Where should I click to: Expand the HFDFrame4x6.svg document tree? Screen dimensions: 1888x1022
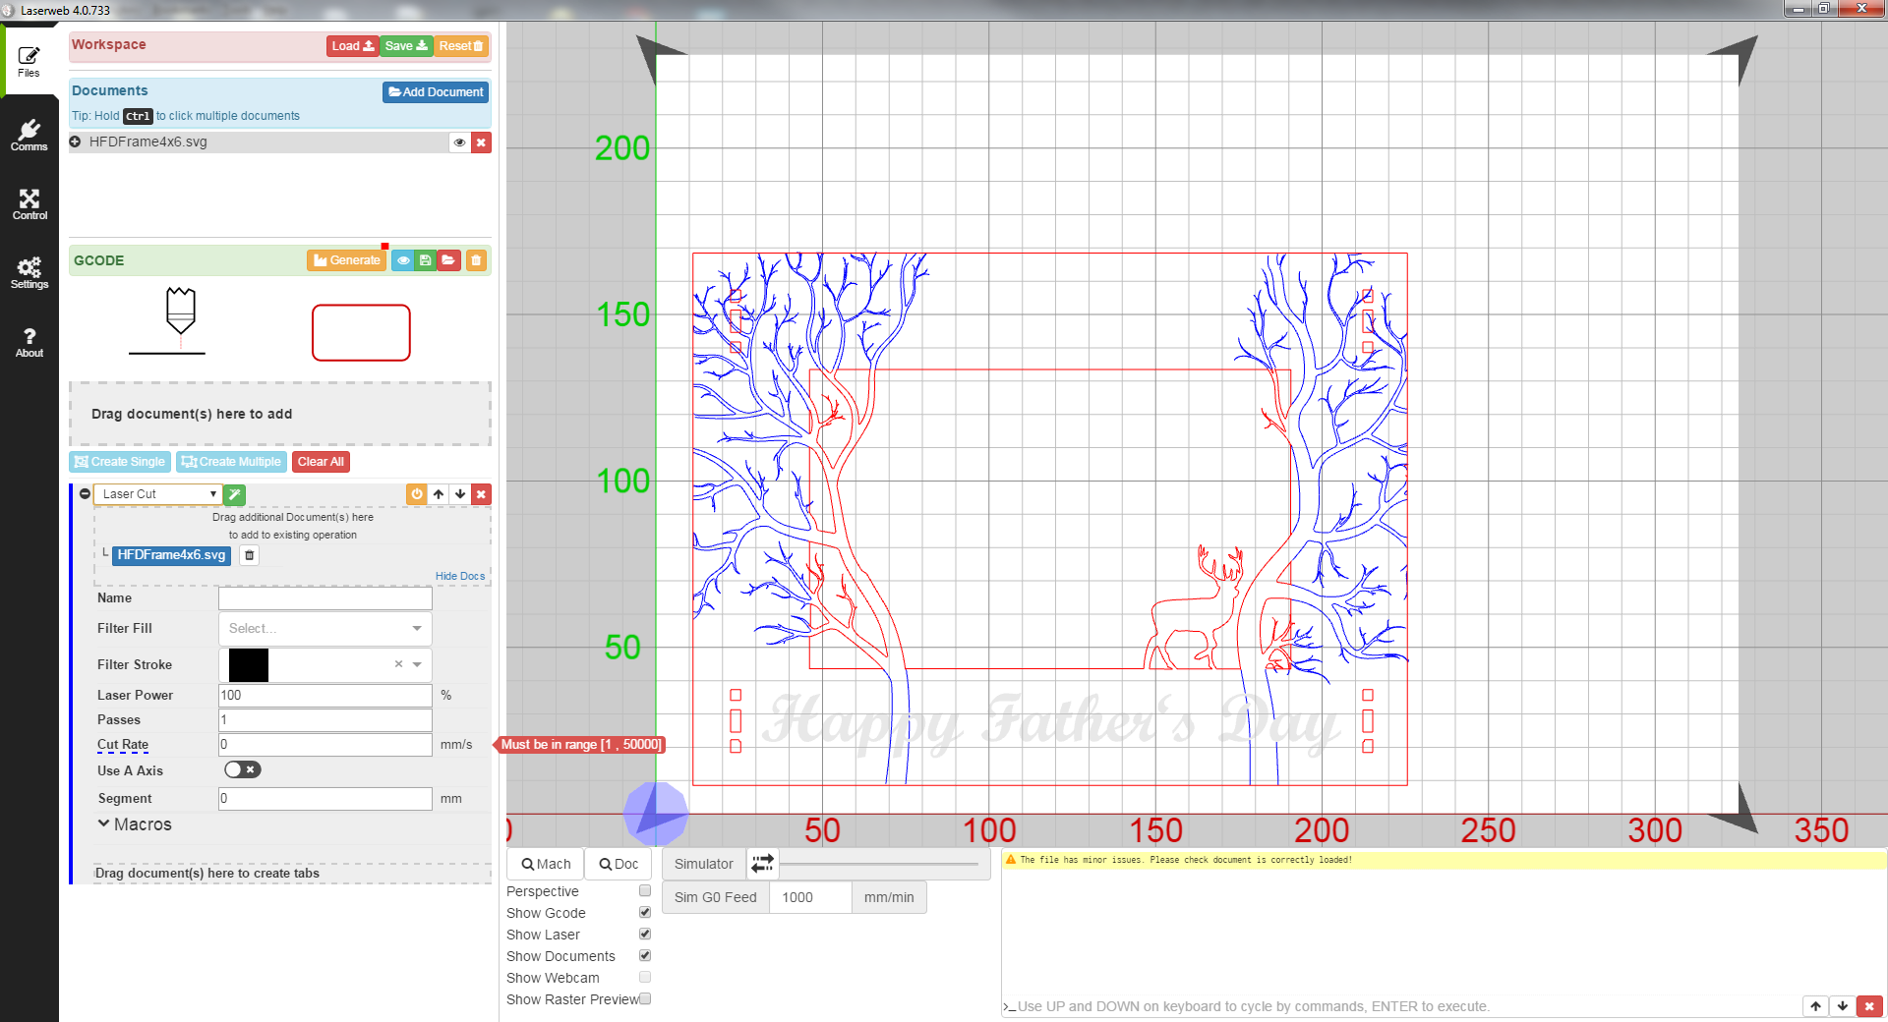(x=75, y=142)
